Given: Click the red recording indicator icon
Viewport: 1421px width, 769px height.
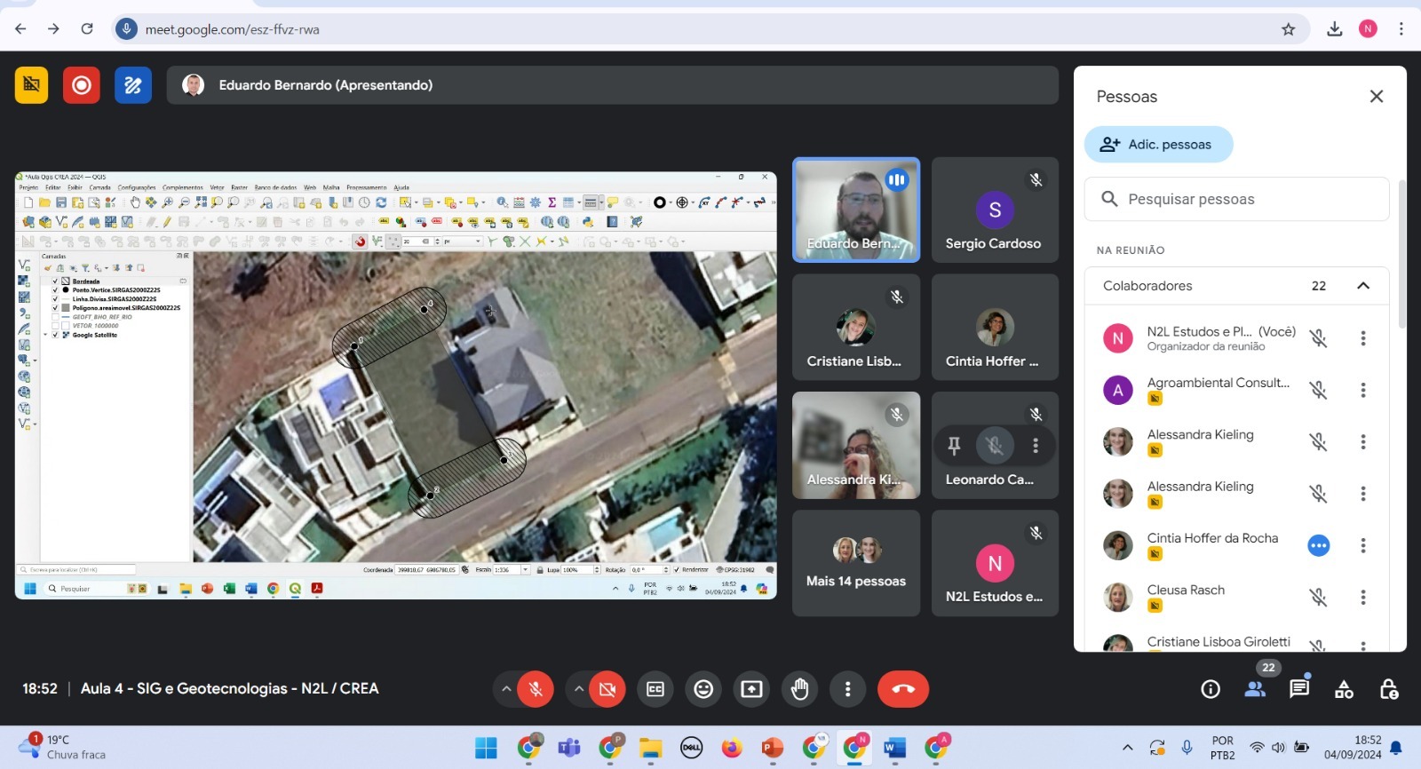Looking at the screenshot, I should (82, 85).
